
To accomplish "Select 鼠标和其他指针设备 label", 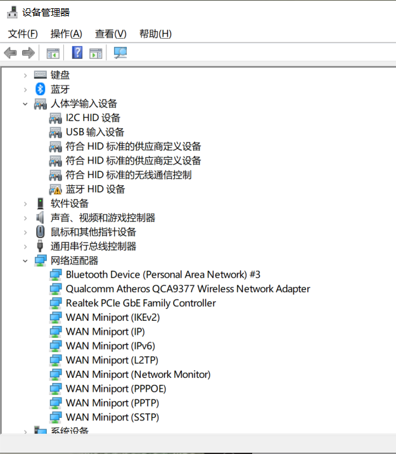I will click(93, 232).
